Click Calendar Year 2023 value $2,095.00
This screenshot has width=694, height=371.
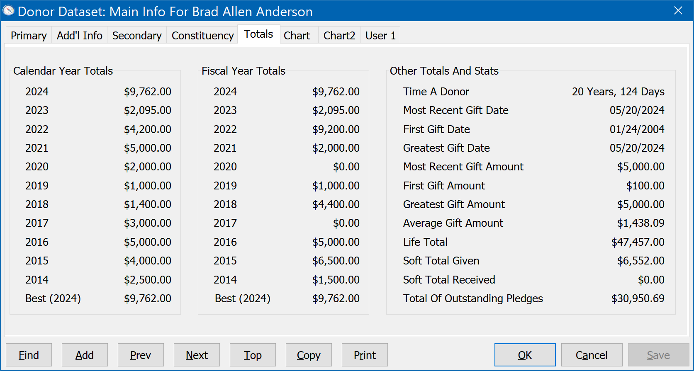[148, 110]
